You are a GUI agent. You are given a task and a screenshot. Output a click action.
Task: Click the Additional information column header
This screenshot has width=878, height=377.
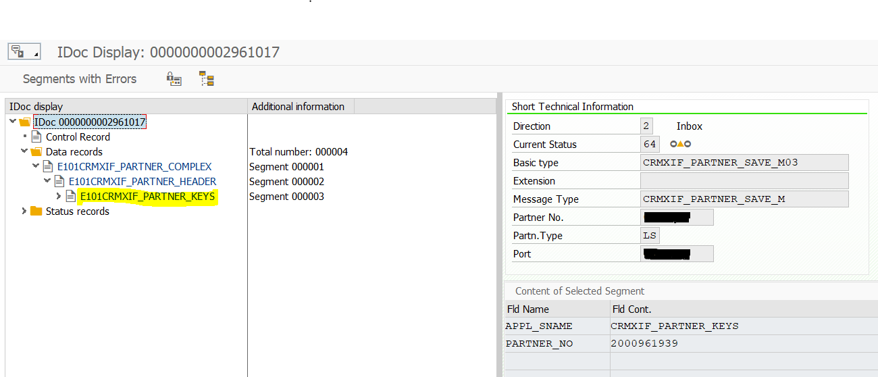pos(298,107)
